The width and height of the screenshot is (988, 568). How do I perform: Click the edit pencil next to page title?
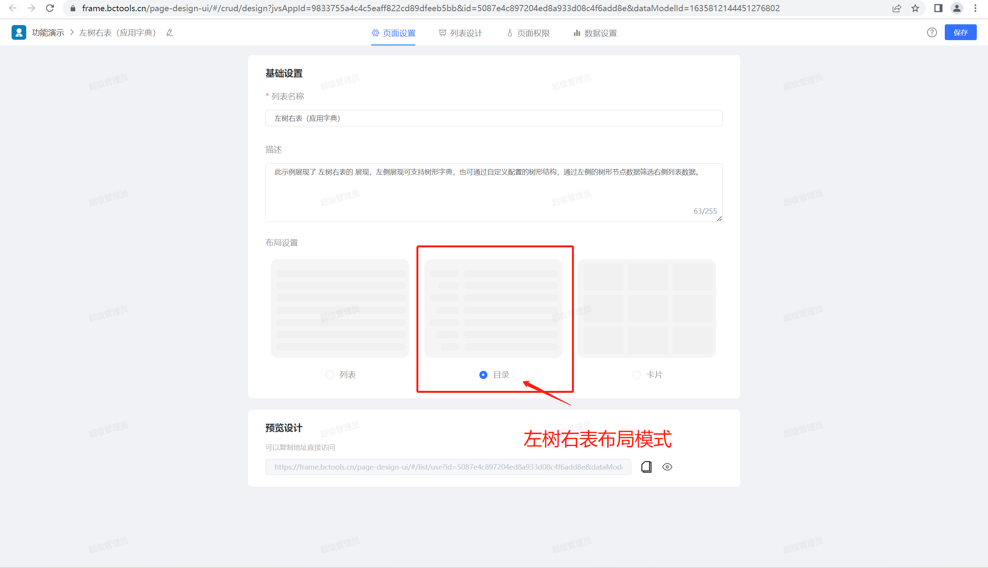pos(169,33)
